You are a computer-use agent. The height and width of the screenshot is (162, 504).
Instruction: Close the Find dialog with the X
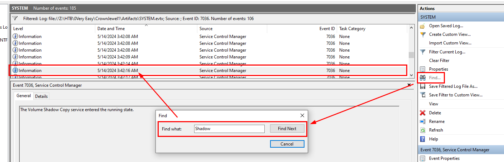302,115
